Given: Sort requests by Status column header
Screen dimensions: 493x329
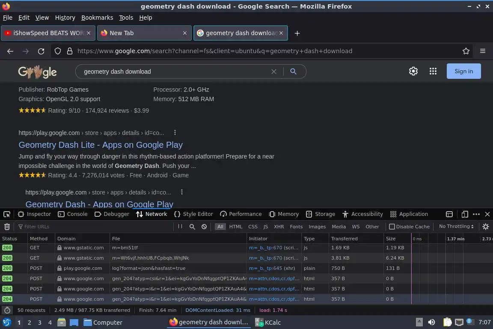Looking at the screenshot, I should tap(14, 239).
